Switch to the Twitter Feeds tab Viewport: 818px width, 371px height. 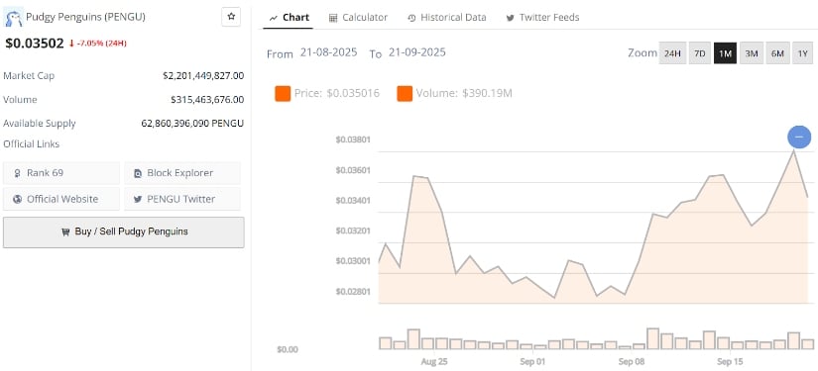pos(542,17)
